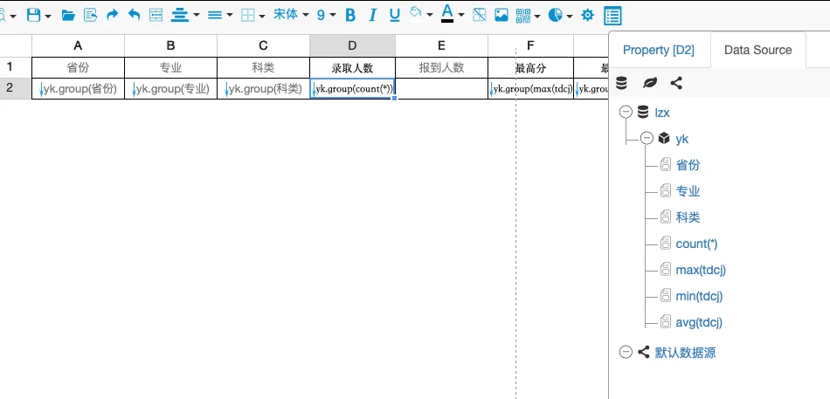Toggle underline formatting
This screenshot has height=399, width=830.
(x=394, y=16)
